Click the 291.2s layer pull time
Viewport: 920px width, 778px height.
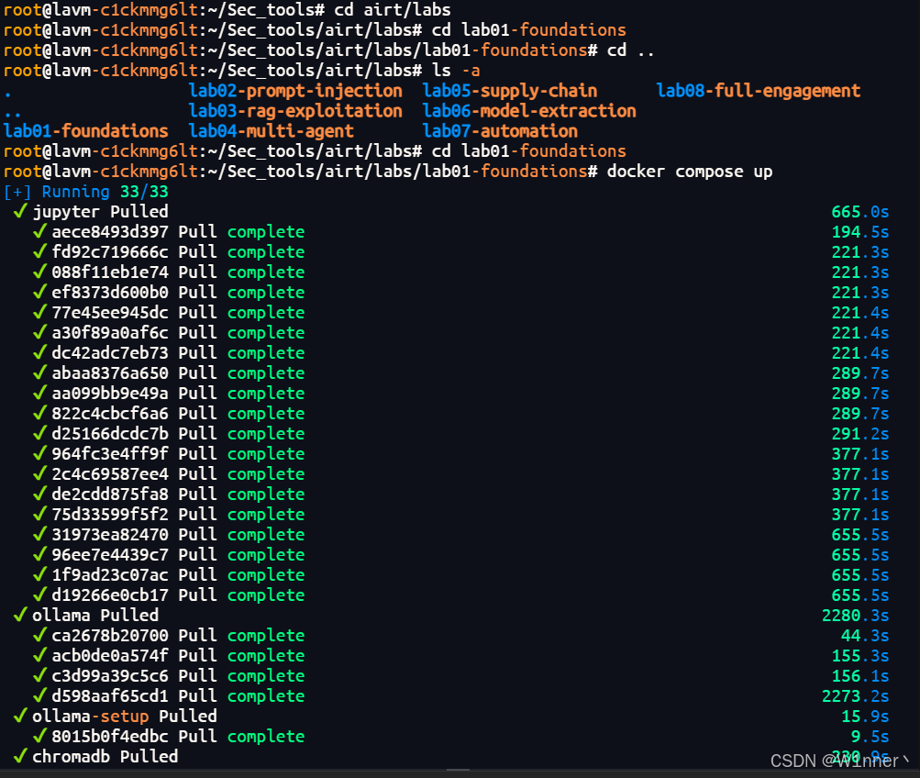click(860, 434)
